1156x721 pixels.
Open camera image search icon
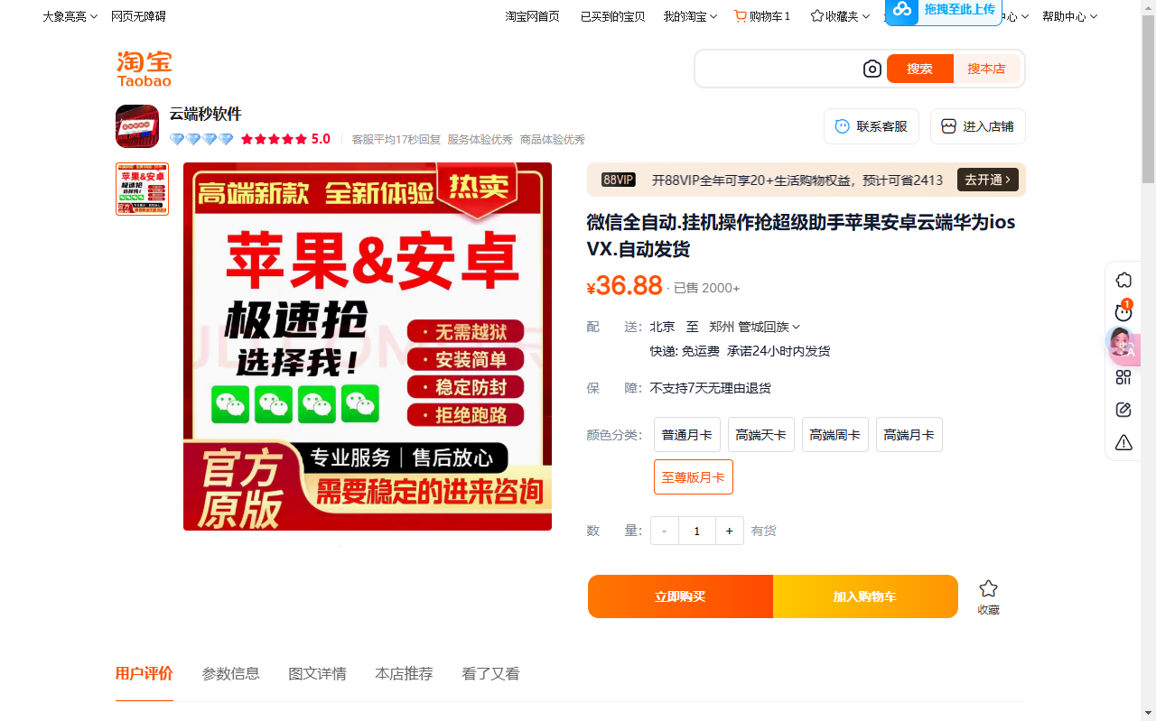pos(872,69)
